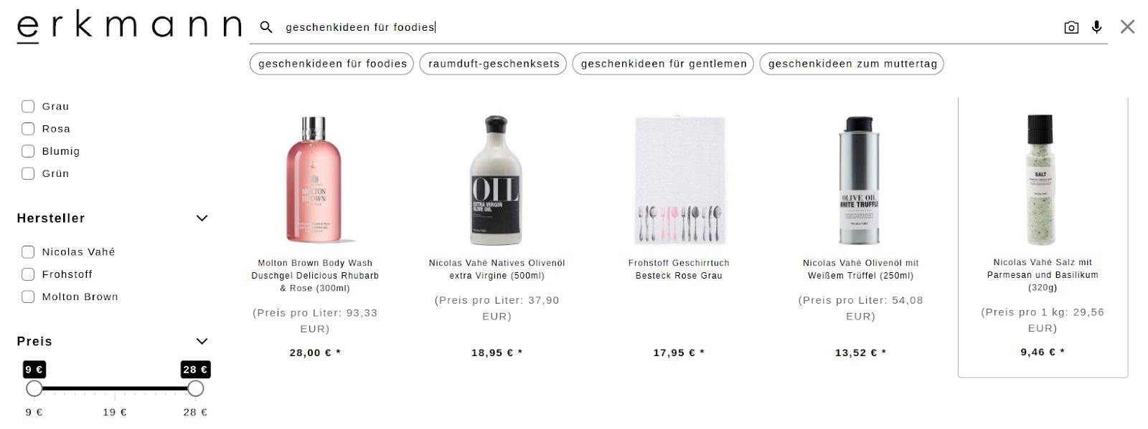Open Molton Brown Body Wash product image

315,180
